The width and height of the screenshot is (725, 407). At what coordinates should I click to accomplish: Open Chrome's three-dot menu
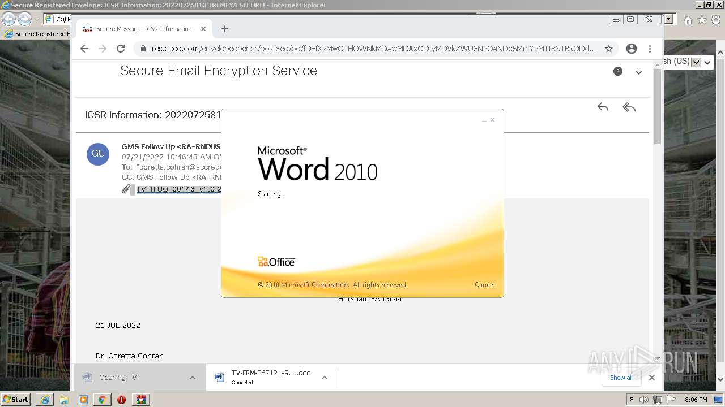coord(650,49)
